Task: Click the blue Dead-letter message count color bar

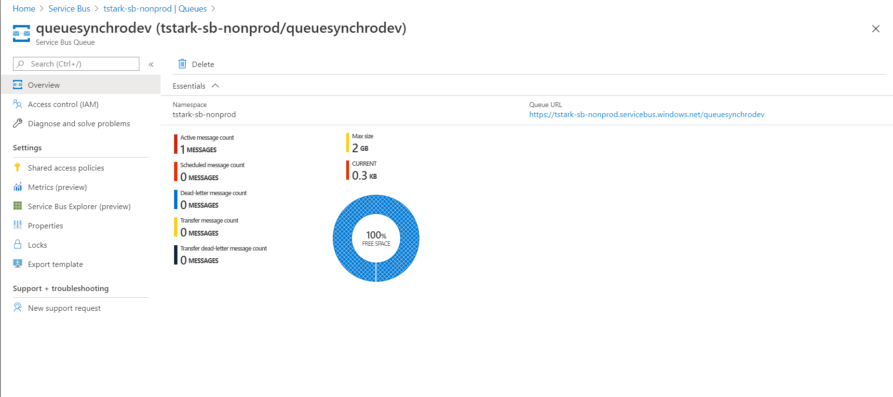Action: click(176, 199)
